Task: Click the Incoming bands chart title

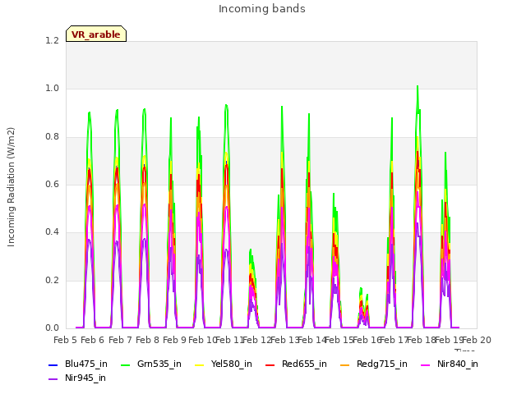Action: [x=262, y=9]
